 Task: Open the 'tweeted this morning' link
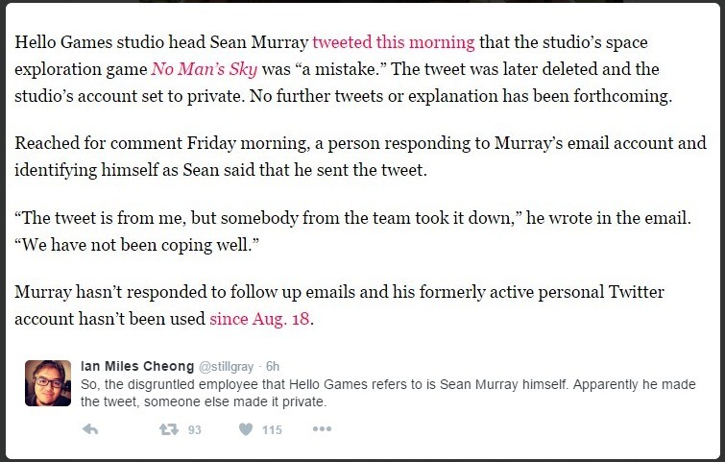394,42
